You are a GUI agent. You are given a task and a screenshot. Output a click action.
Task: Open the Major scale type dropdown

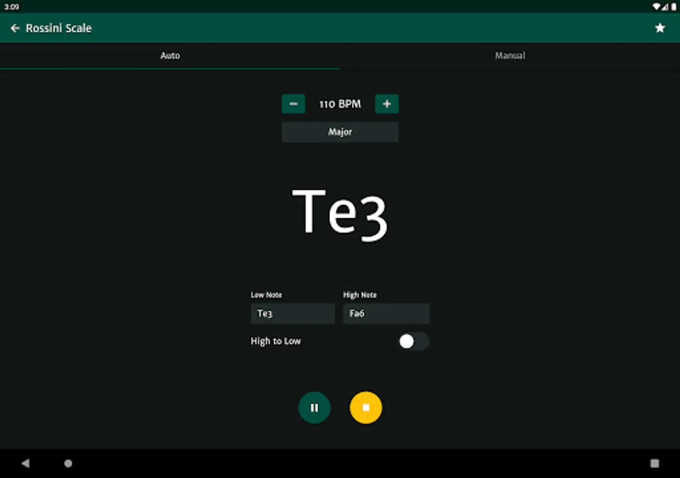pos(340,132)
